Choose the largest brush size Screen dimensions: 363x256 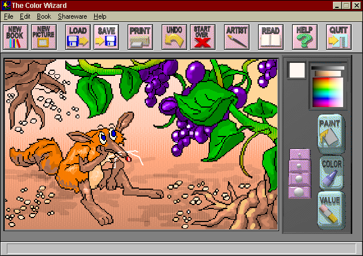click(x=299, y=192)
